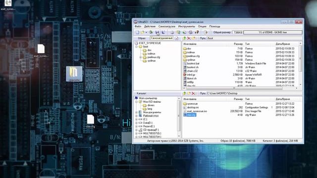Save the image with the floppy Save icon

tap(157, 32)
